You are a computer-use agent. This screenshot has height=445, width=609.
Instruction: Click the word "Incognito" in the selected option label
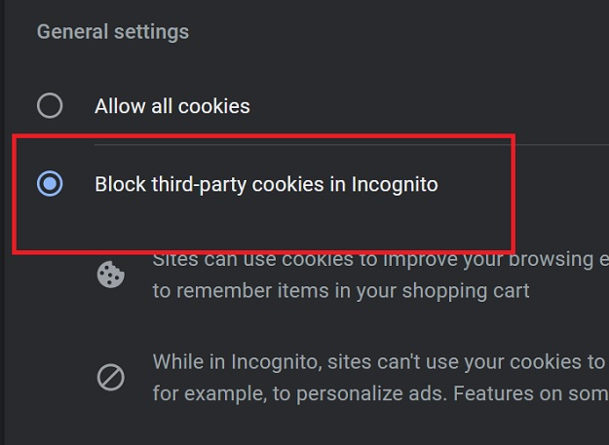tap(394, 184)
